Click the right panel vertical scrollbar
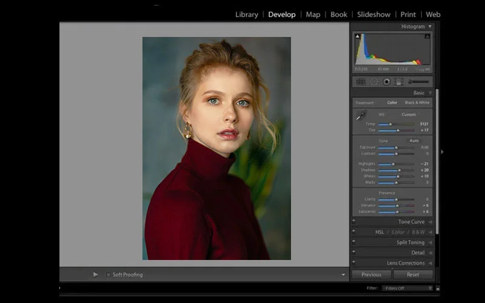Image resolution: width=485 pixels, height=303 pixels. tap(437, 161)
